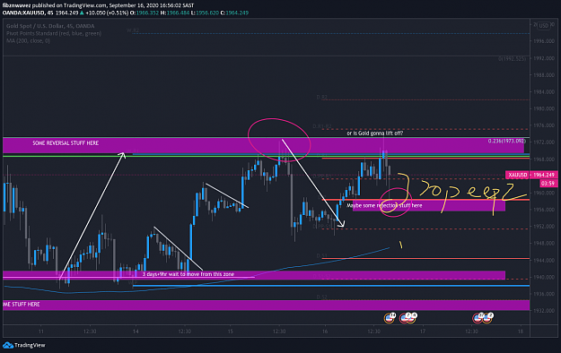Click the 'published on TradingView.com' header line

(x=98, y=5)
